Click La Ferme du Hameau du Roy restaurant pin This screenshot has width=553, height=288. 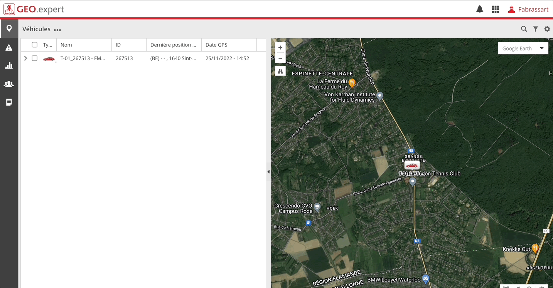click(352, 82)
